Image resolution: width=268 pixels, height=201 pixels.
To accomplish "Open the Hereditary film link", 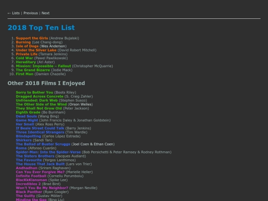I will pos(26,62).
